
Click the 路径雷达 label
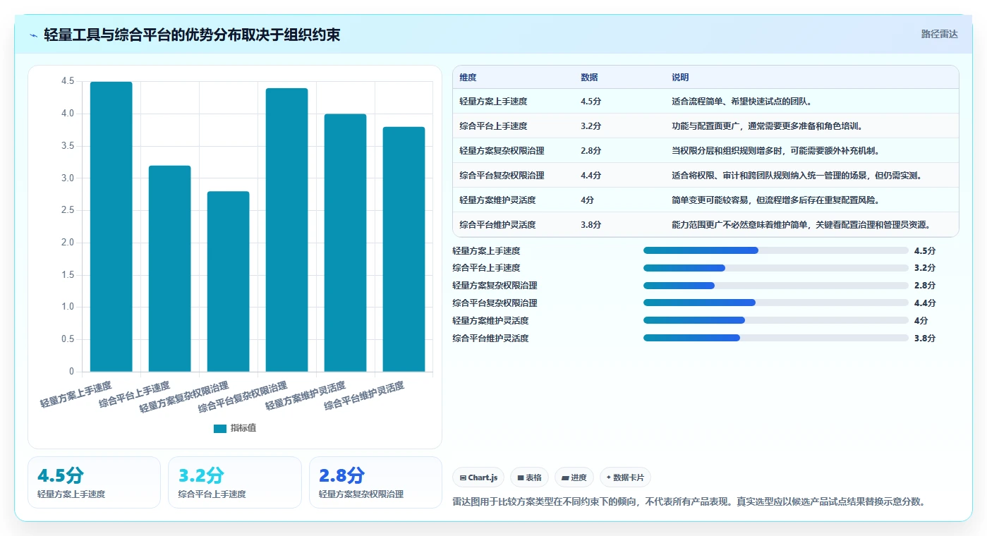coord(939,34)
